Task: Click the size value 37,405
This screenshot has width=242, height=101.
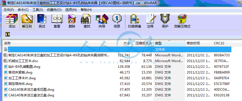Action: point(125,90)
